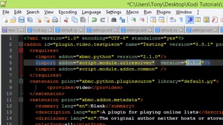Click line number 10 in the margin
The width and height of the screenshot is (223, 125).
pos(9,93)
